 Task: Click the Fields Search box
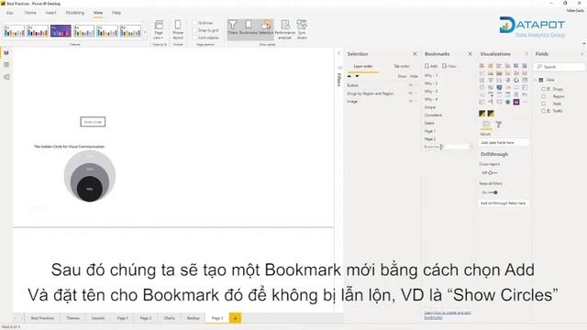click(x=559, y=67)
